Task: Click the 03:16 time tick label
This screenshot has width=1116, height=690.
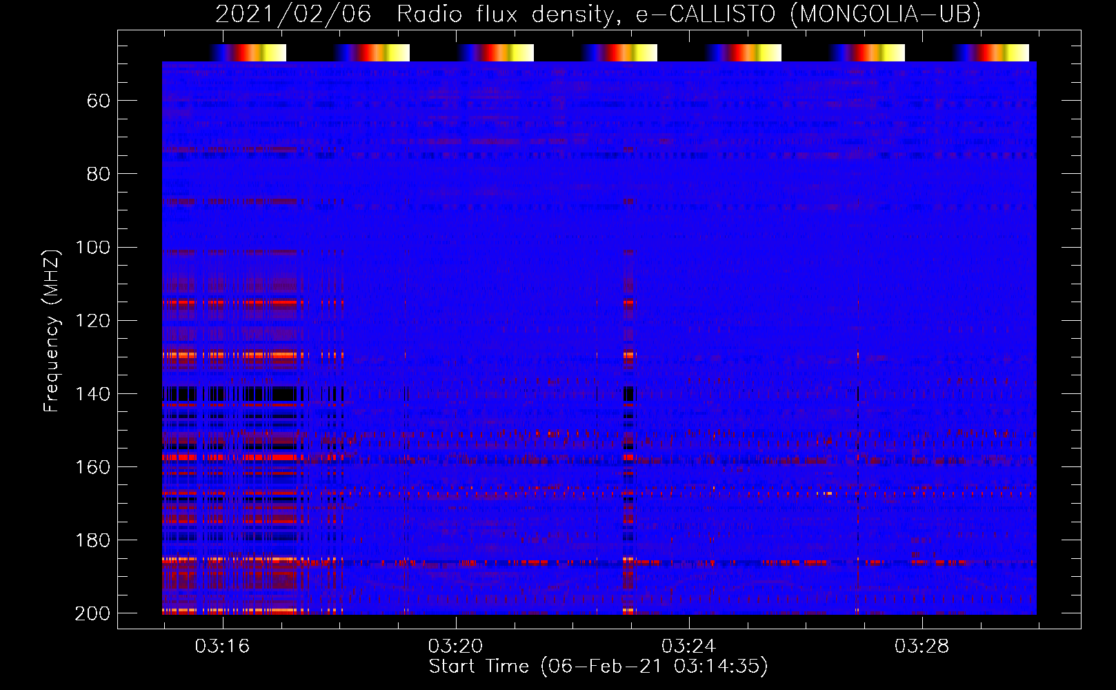Action: pos(222,646)
